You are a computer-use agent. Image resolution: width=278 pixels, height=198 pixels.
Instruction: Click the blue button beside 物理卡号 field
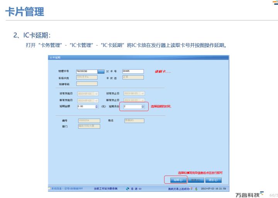point(101,72)
